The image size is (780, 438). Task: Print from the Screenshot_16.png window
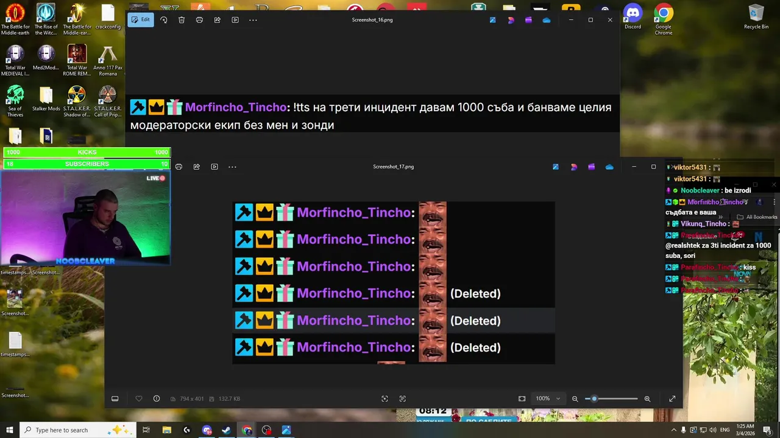point(199,20)
